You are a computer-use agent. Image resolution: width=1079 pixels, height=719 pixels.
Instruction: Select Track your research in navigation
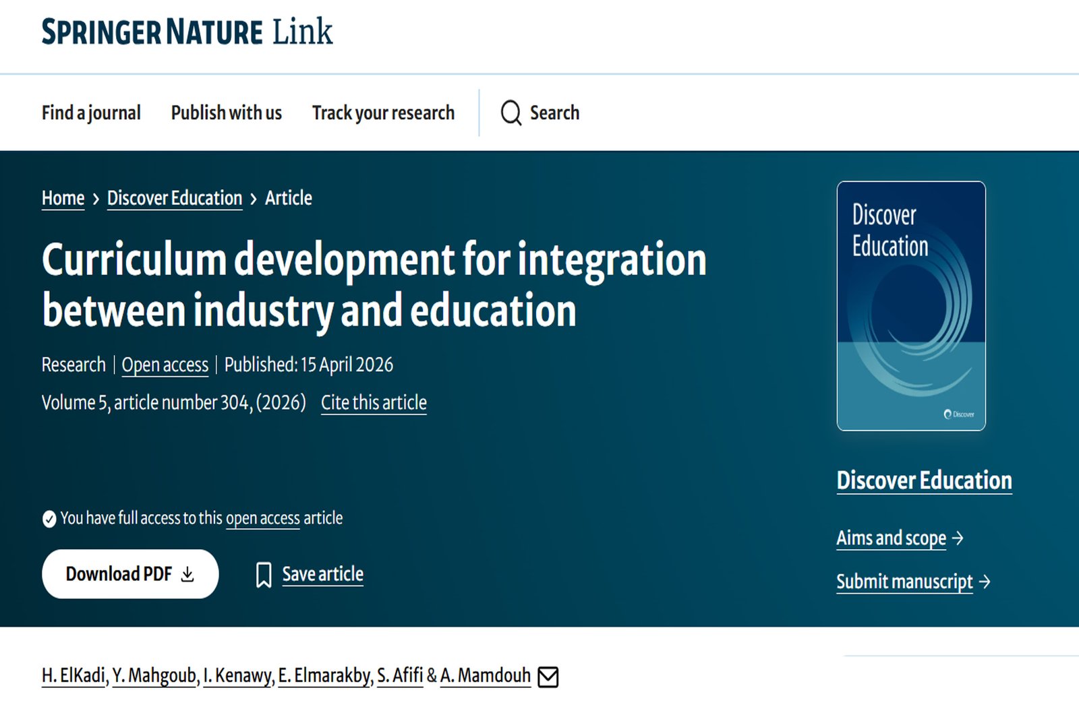pyautogui.click(x=383, y=113)
